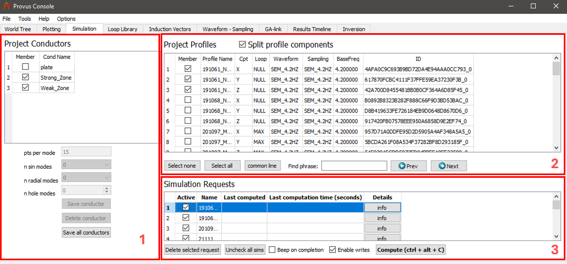The height and width of the screenshot is (264, 567).
Task: Check the plate conductor member box
Action: [25, 67]
